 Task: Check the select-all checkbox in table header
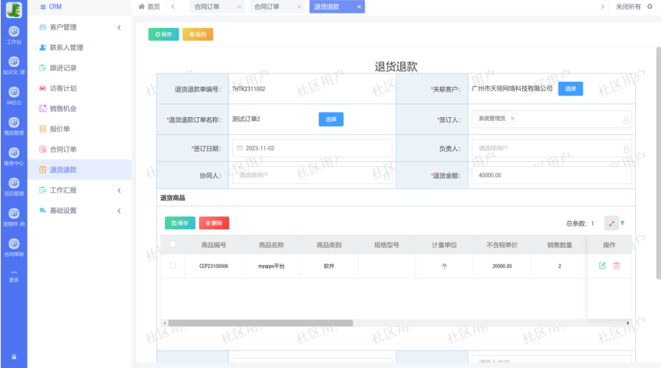click(x=172, y=244)
